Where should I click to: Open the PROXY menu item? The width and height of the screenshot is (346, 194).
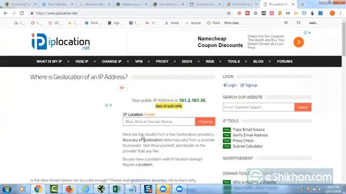[162, 61]
